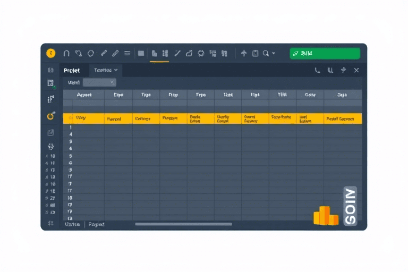Image resolution: width=408 pixels, height=272 pixels.
Task: Expand the dropdown arrow next to the magnifier
Action: [274, 53]
